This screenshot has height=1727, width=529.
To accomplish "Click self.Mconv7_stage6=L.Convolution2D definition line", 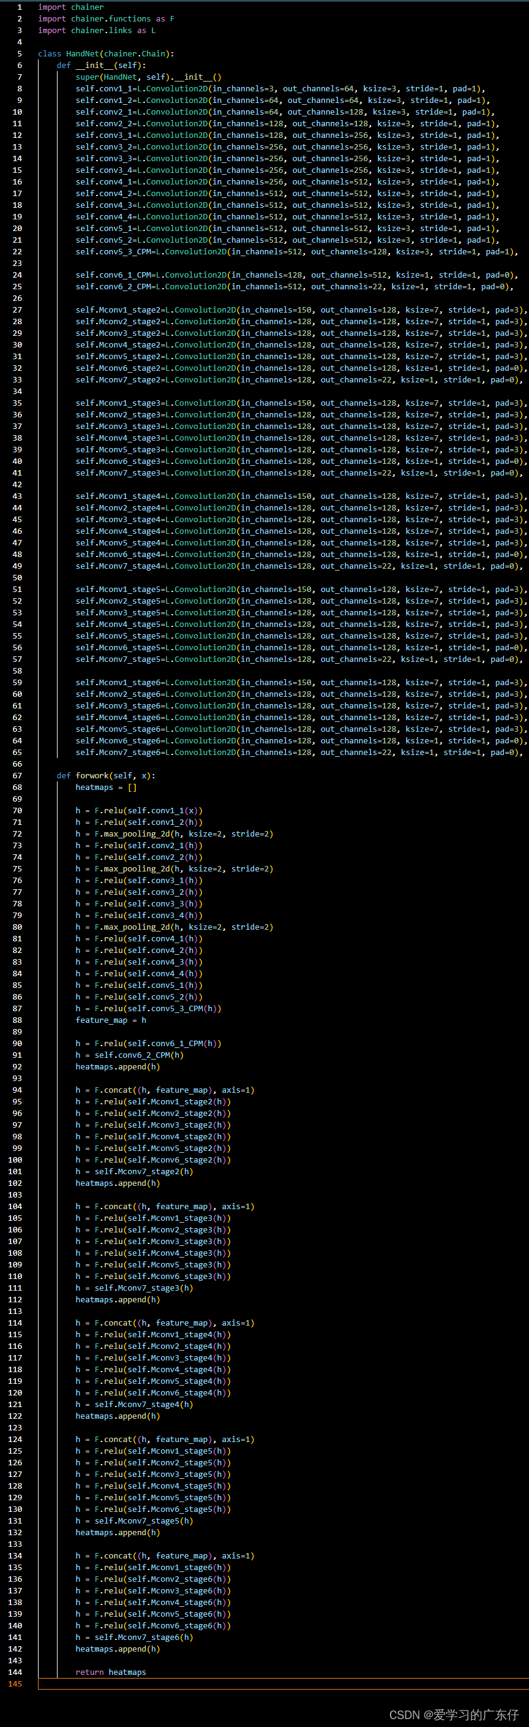I will click(x=299, y=752).
